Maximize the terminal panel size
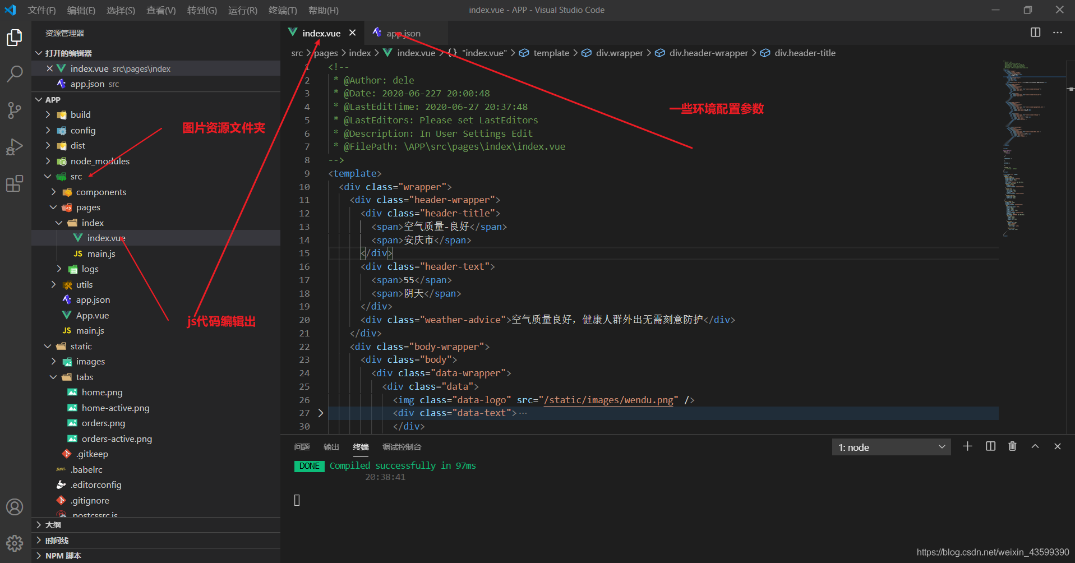The height and width of the screenshot is (563, 1075). pyautogui.click(x=1035, y=446)
